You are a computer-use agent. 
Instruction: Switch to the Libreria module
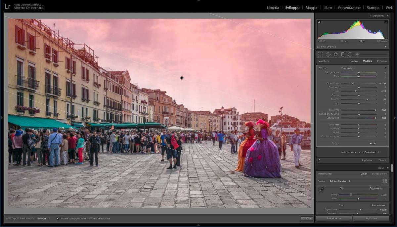(273, 8)
